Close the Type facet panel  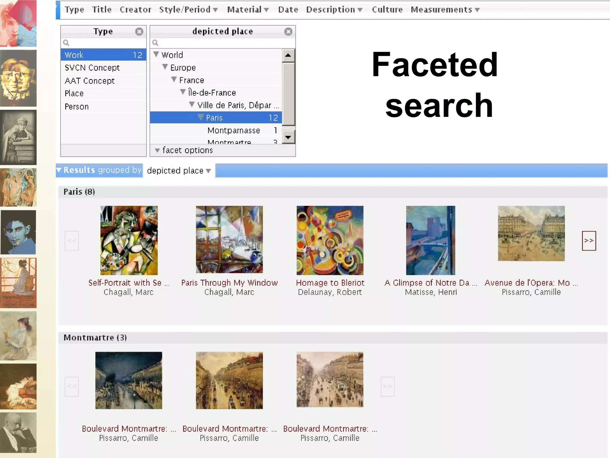point(139,32)
